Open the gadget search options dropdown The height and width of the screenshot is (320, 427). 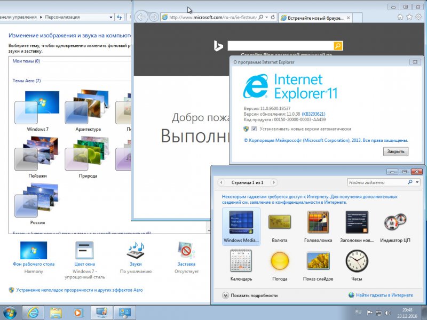417,182
